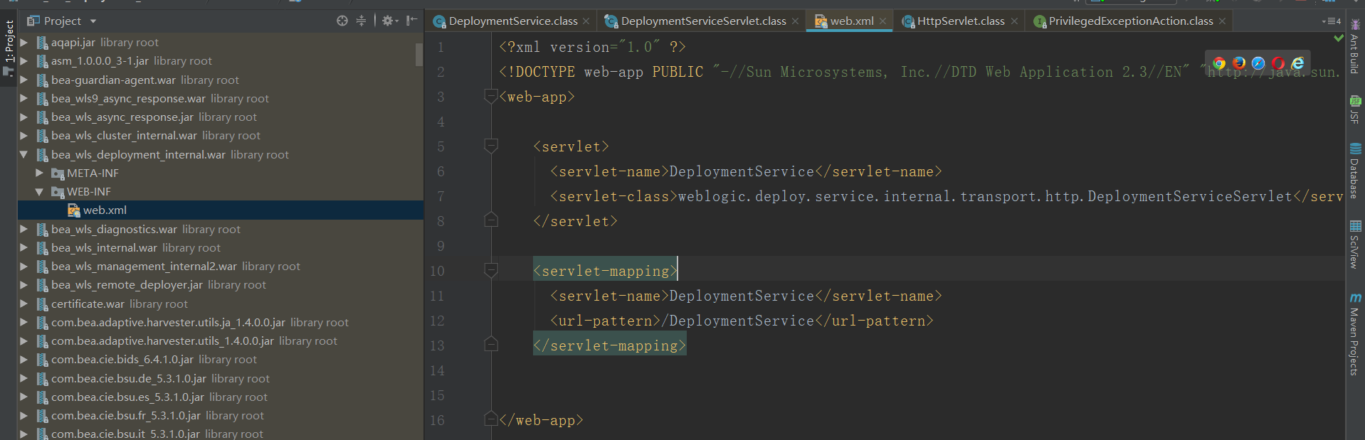
Task: Open web.xml preview in Internet Explorer
Action: pyautogui.click(x=1298, y=63)
